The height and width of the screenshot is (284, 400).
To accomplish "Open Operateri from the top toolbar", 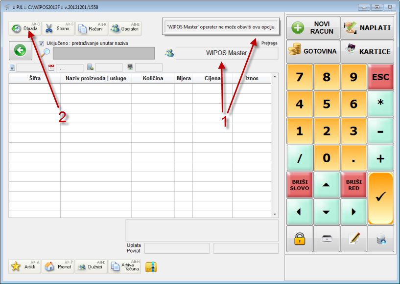I will tap(125, 28).
